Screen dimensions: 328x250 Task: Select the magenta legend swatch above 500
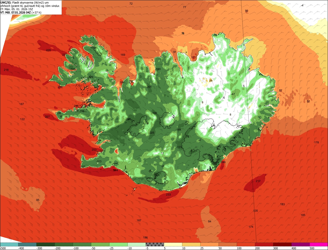[x=319, y=244]
